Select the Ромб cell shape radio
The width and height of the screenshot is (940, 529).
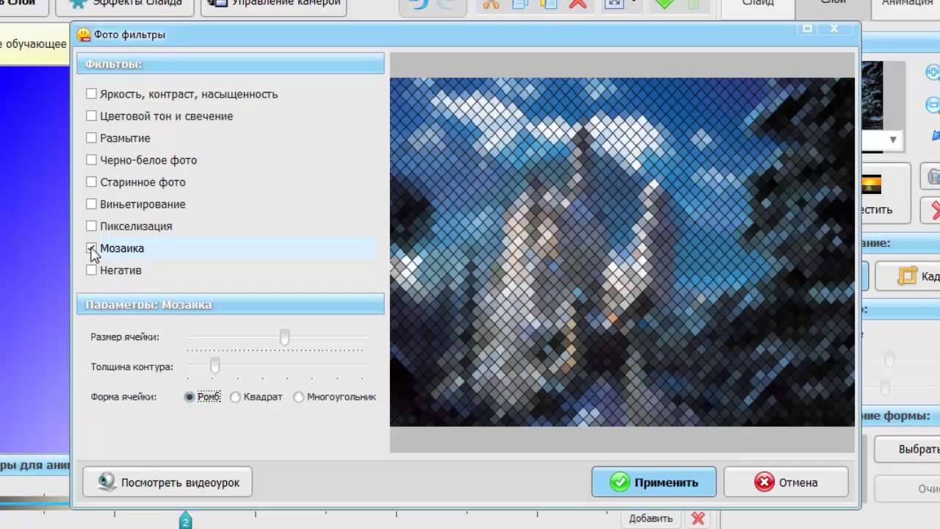point(189,397)
